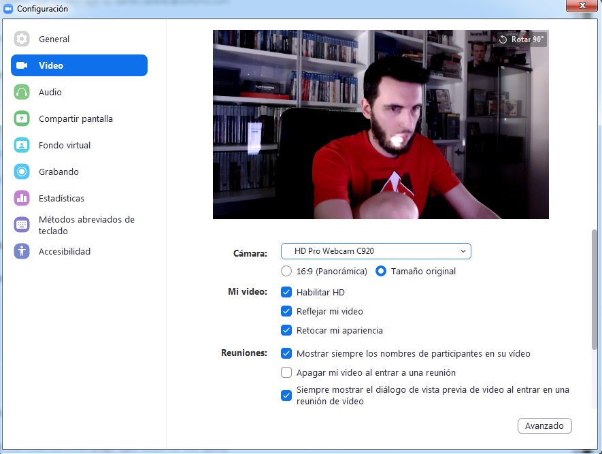Viewport: 602px width, 454px height.
Task: Select the Accesibilidad icon
Action: (x=22, y=251)
